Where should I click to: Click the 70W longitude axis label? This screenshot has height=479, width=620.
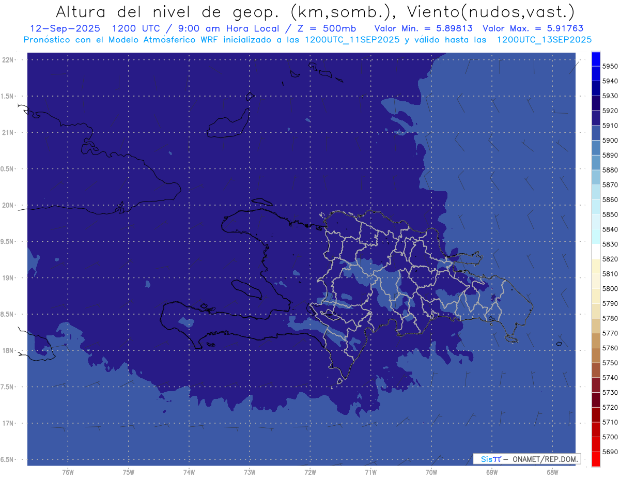(431, 472)
